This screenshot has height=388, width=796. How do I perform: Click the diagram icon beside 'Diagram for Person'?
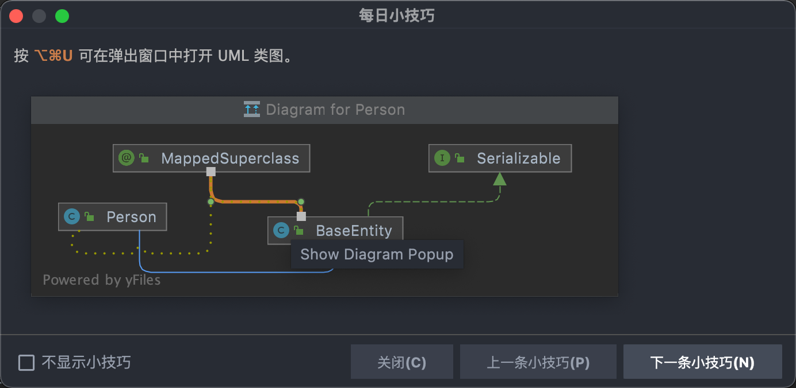pyautogui.click(x=251, y=110)
